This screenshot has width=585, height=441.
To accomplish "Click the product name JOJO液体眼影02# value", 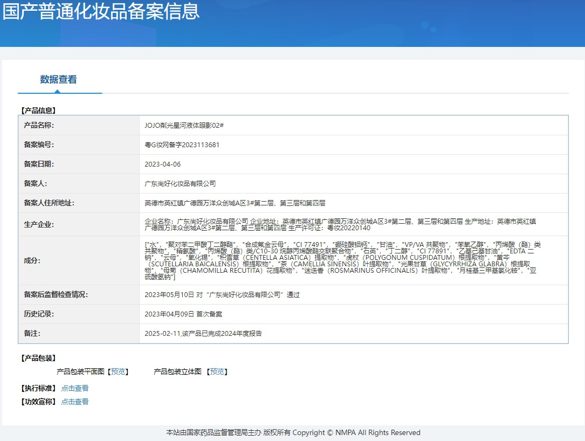I will coord(184,126).
